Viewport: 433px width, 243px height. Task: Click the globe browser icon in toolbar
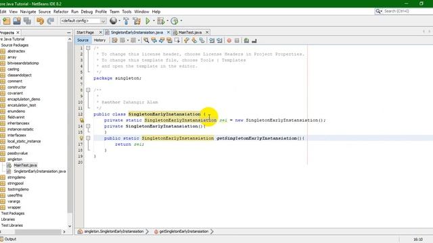click(x=113, y=21)
